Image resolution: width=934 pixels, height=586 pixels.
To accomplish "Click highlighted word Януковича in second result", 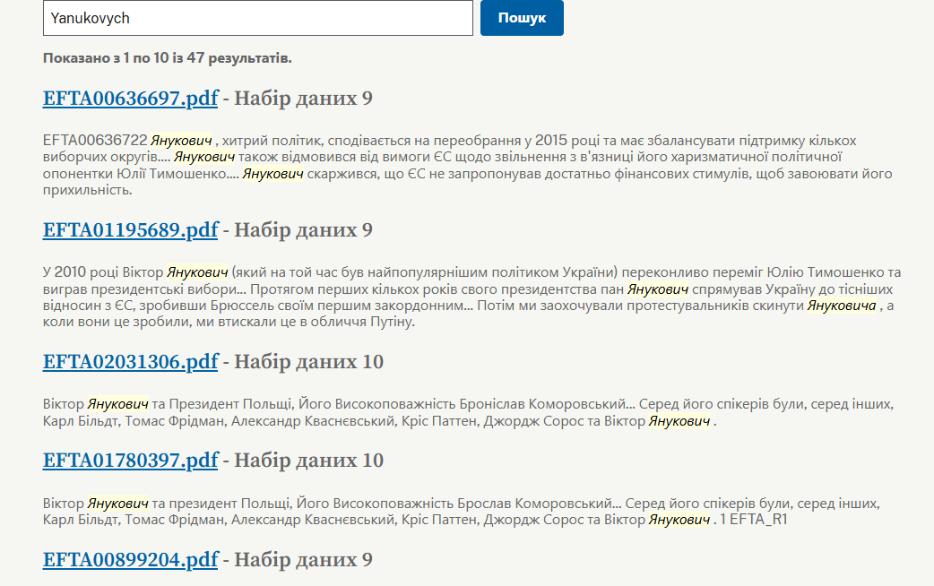I will point(842,306).
